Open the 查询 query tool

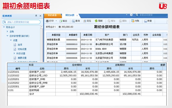pos(76,21)
